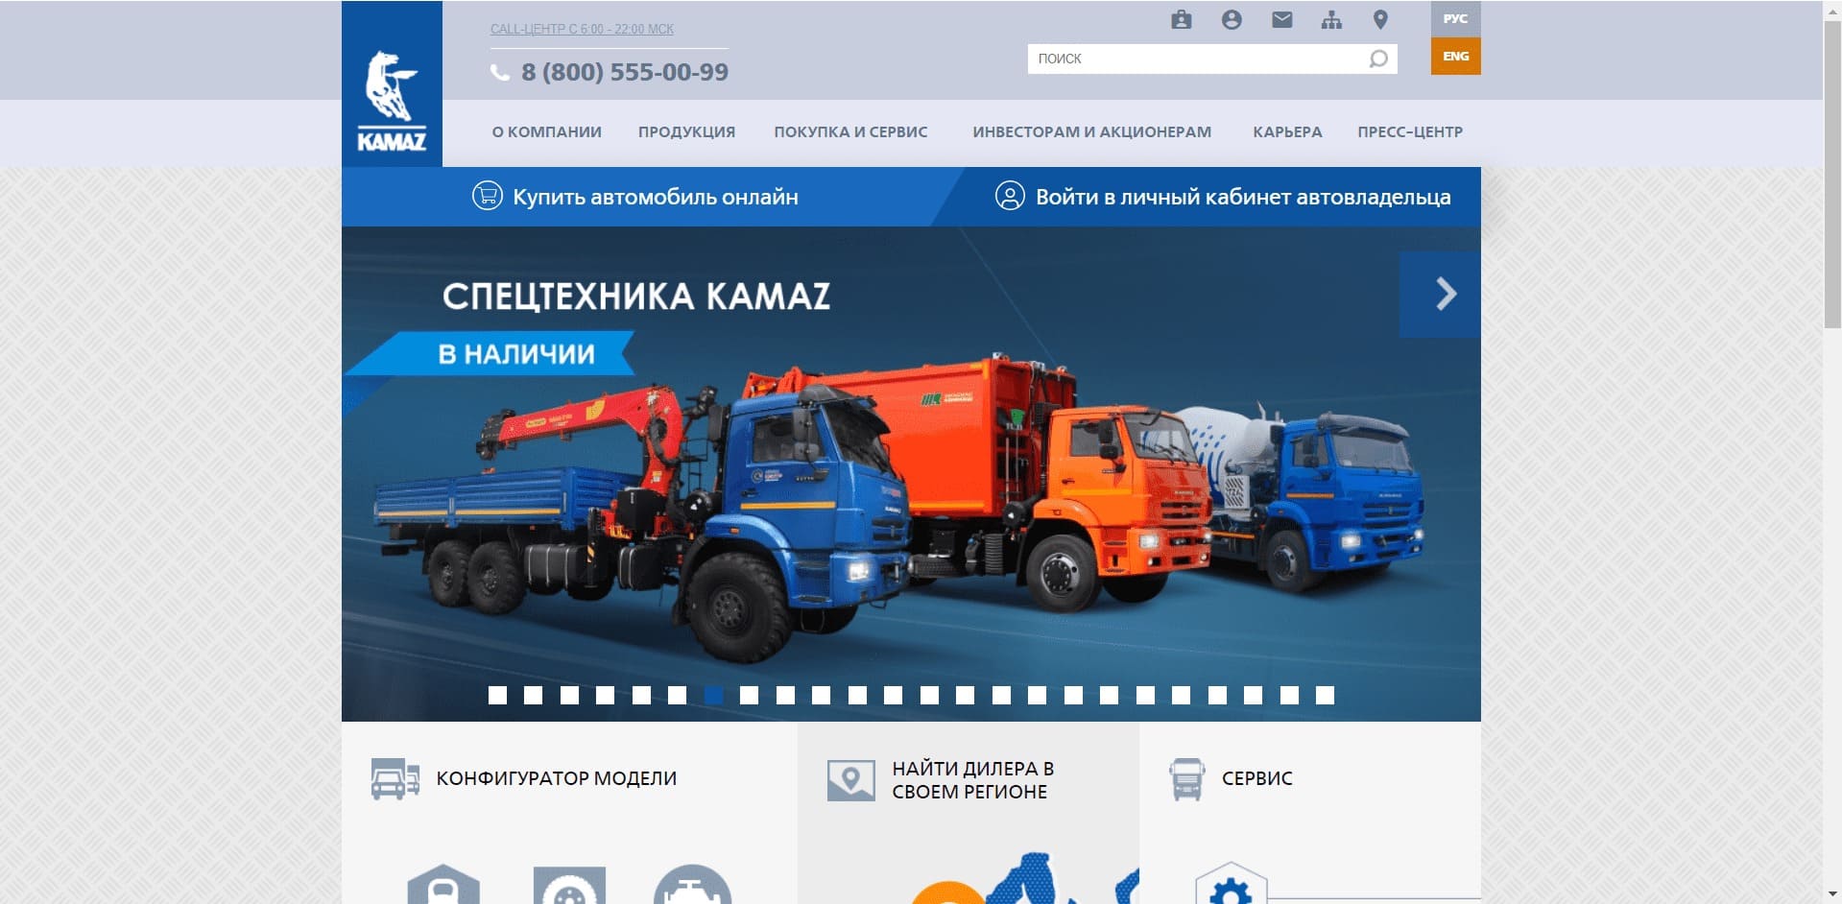Click Купить автомобиль онлайн link
This screenshot has height=904, width=1842.
[x=656, y=197]
